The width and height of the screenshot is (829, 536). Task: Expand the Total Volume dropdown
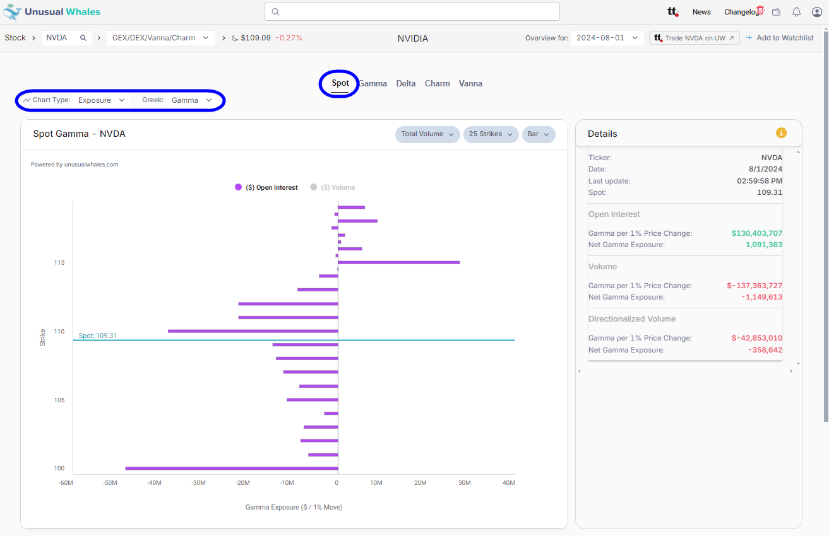427,134
